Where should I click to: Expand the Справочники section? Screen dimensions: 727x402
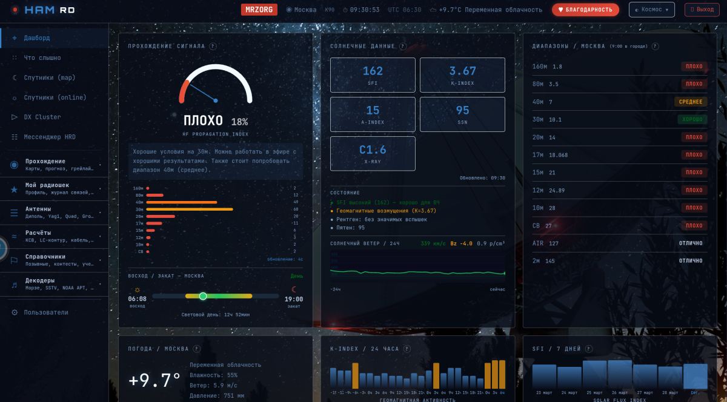(x=55, y=260)
